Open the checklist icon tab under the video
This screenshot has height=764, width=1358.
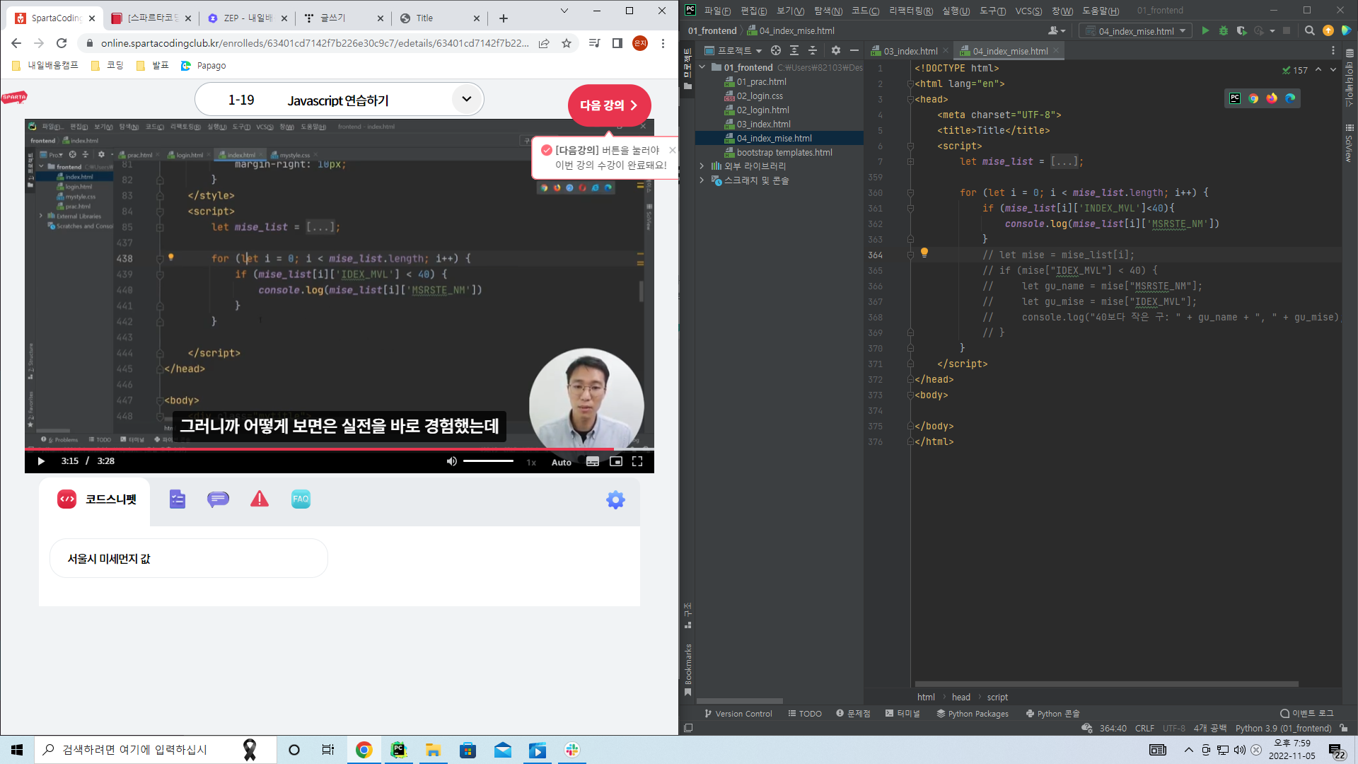(x=178, y=499)
